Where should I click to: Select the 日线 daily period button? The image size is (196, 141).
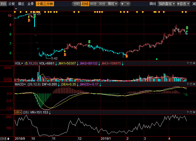click(x=85, y=4)
